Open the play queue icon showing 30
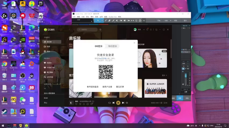Image resolution: width=229 pixels, height=128 pixels. (x=165, y=103)
